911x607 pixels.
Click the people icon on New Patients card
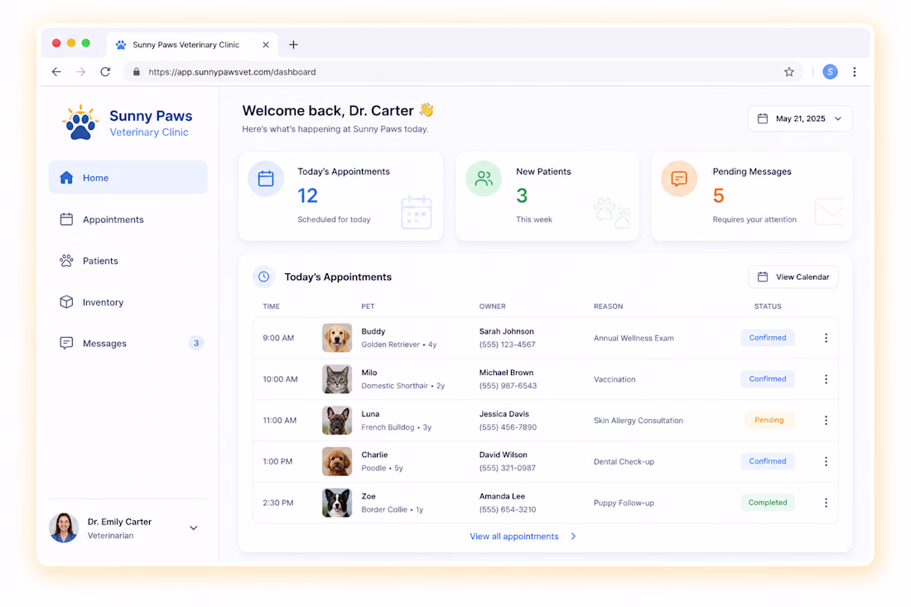pos(484,178)
